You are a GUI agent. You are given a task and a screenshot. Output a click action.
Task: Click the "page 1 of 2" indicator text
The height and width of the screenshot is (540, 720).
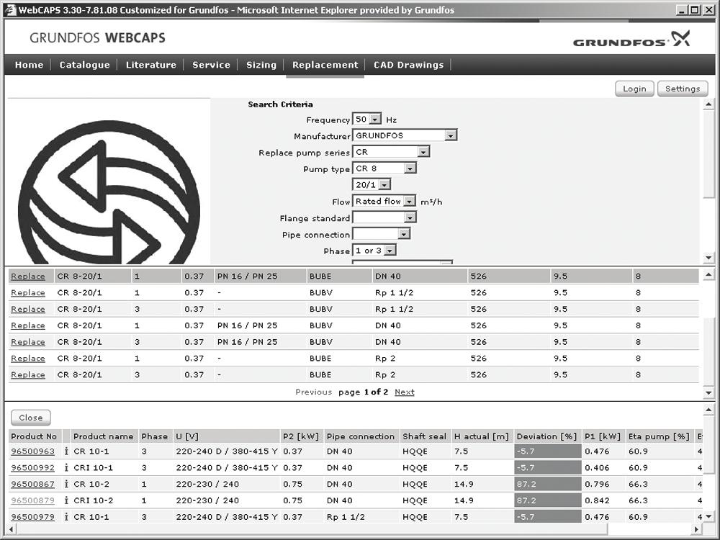[x=363, y=392]
